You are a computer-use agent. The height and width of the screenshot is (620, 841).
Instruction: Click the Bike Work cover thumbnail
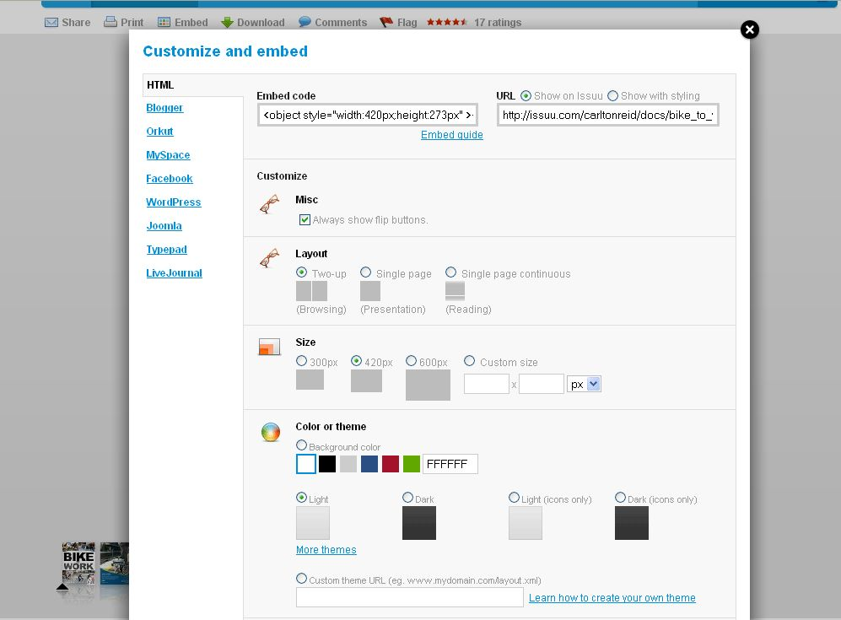[78, 563]
